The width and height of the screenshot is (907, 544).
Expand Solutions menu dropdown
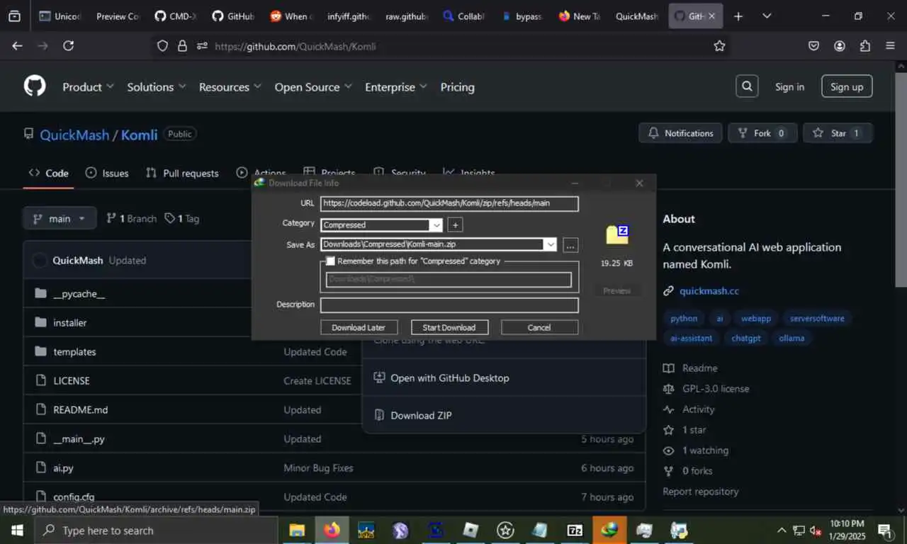point(157,86)
